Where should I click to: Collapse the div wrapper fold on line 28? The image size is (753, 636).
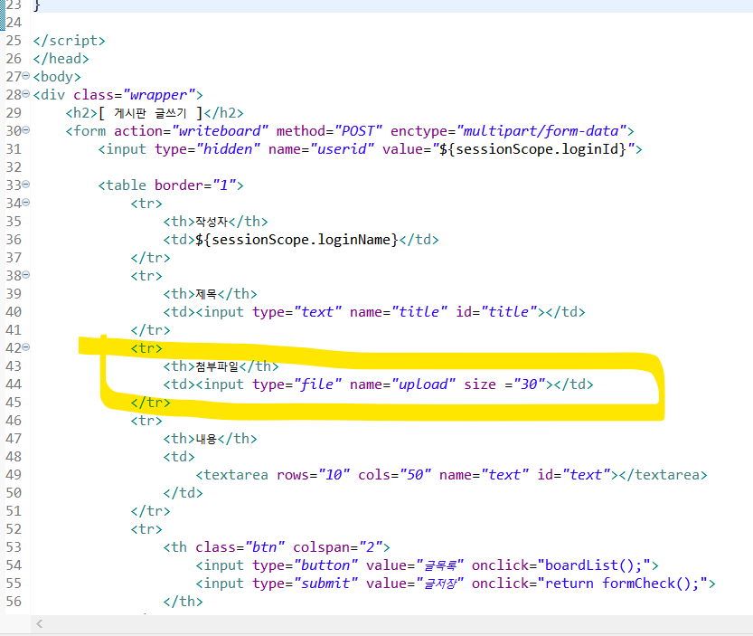[26, 94]
